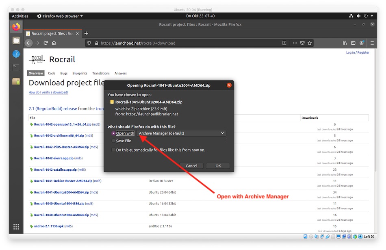Image resolution: width=386 pixels, height=250 pixels.
Task: Open the Firefox Web Browser app menu
Action: coord(60,16)
